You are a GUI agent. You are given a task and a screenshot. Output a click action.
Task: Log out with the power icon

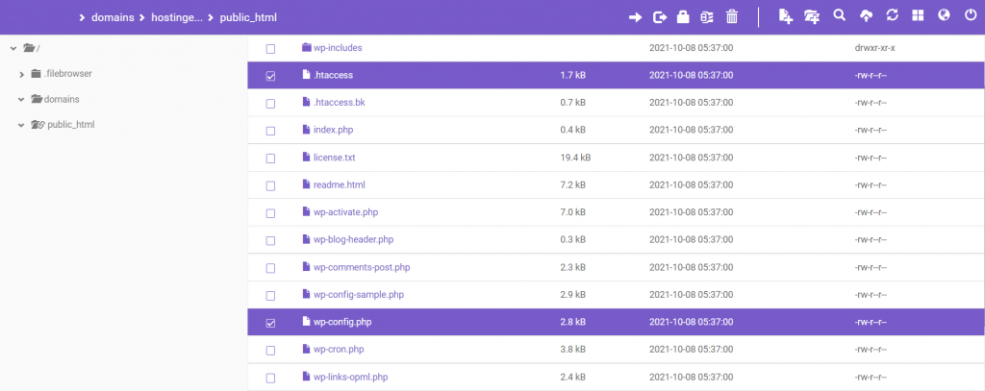tap(971, 15)
